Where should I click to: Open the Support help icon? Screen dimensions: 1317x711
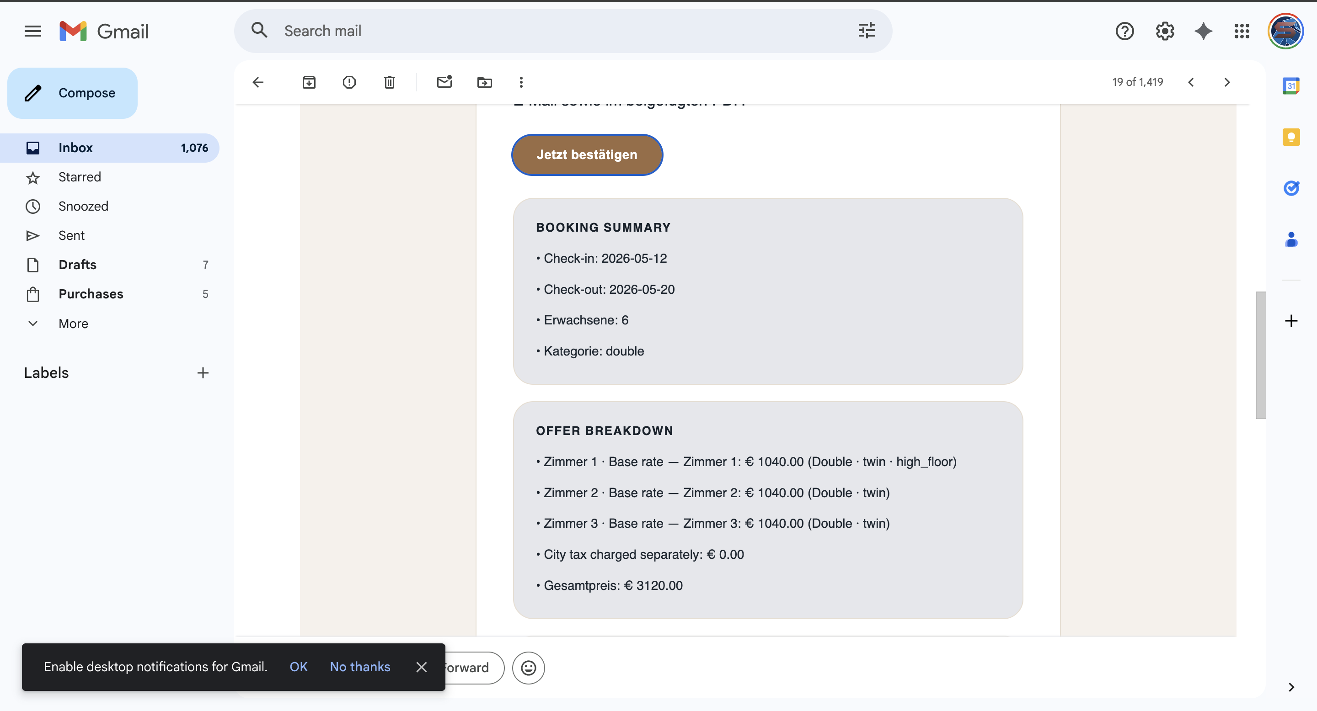click(1124, 31)
